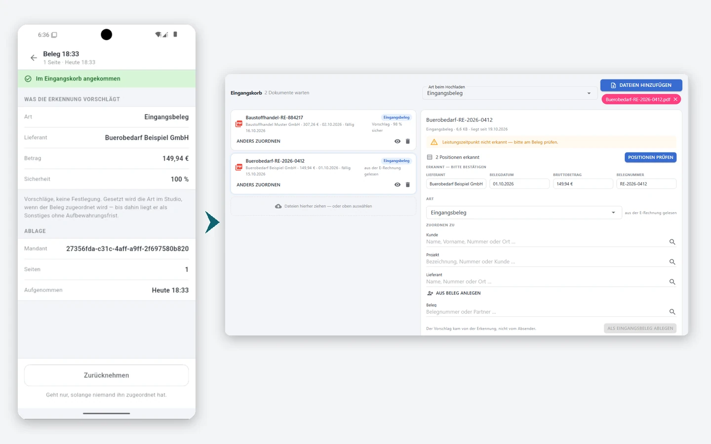This screenshot has height=444, width=711.
Task: Click the 'Dateien hinzufügen' button
Action: [641, 85]
